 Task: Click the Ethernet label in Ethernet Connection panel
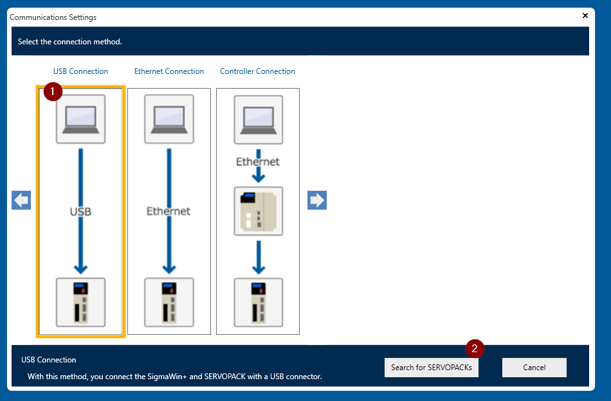point(169,211)
